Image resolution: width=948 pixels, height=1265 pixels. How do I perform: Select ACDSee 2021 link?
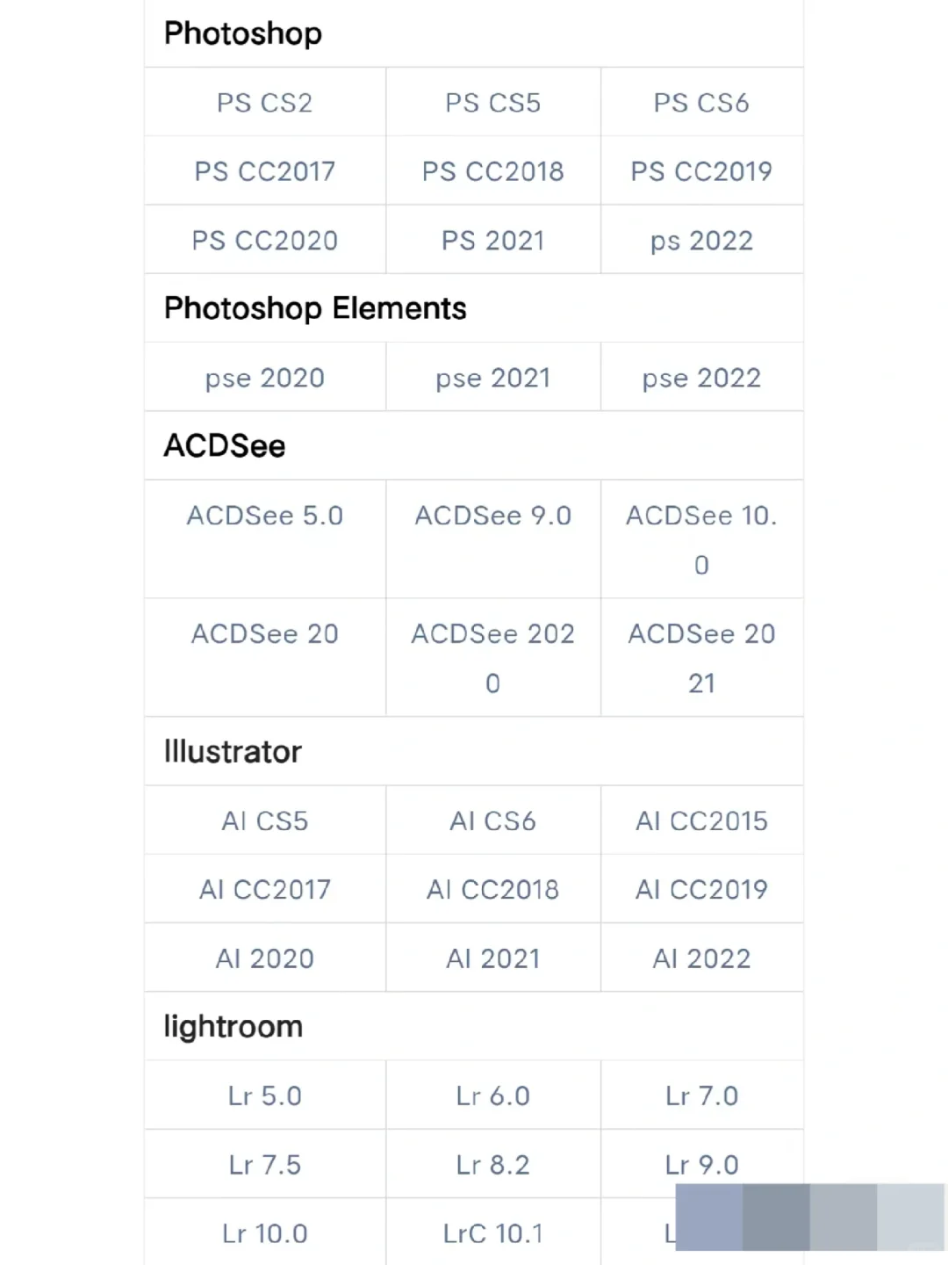[701, 657]
